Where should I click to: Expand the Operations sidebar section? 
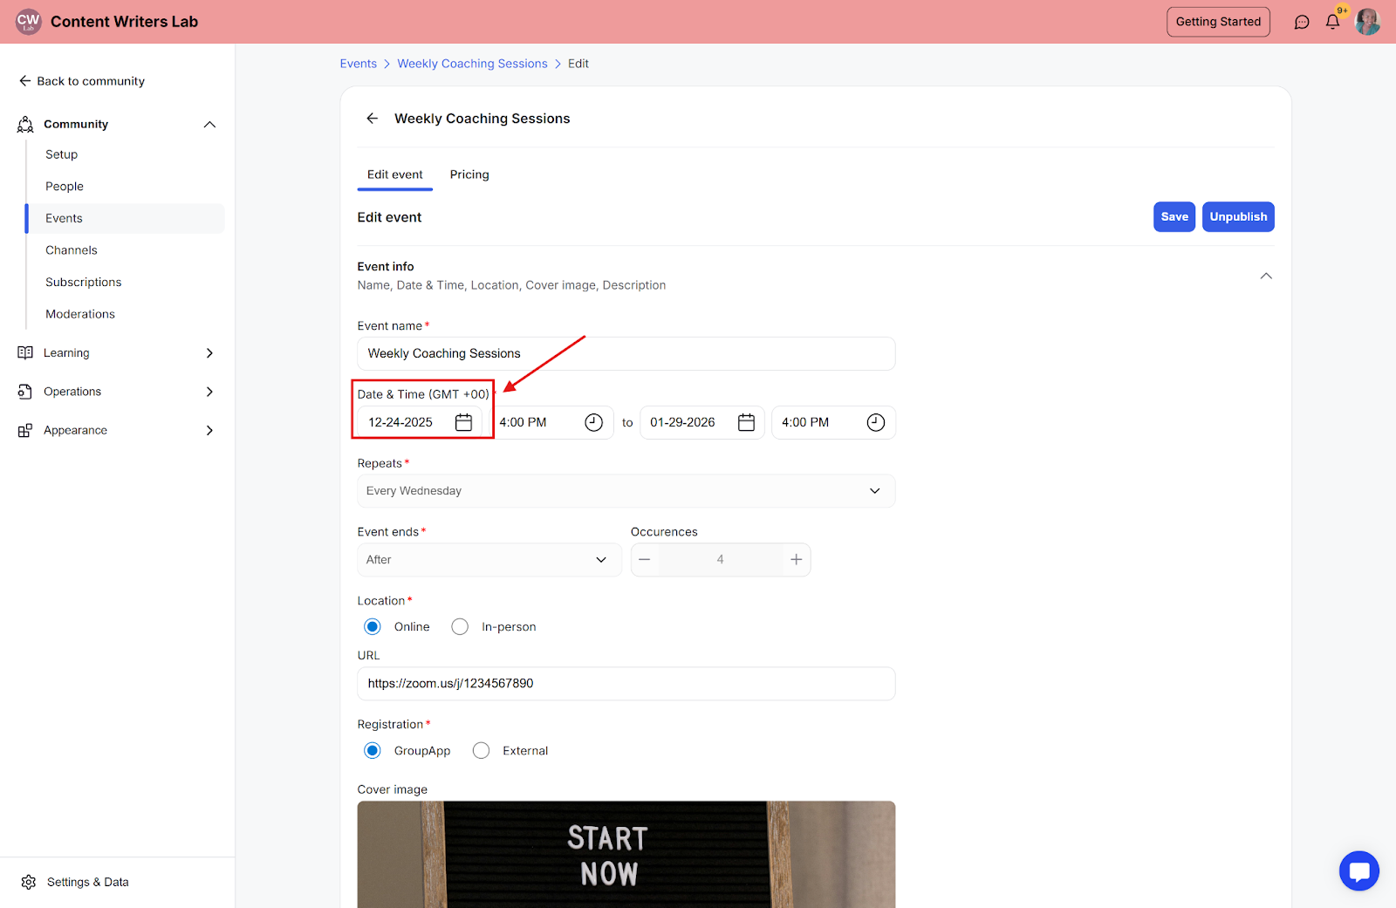click(209, 392)
